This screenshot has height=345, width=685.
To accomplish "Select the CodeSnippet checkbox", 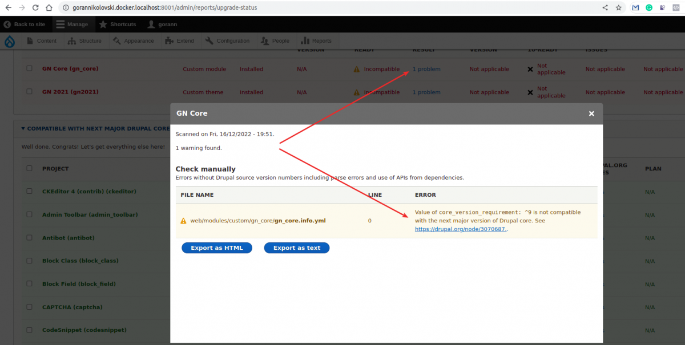I will pyautogui.click(x=30, y=330).
